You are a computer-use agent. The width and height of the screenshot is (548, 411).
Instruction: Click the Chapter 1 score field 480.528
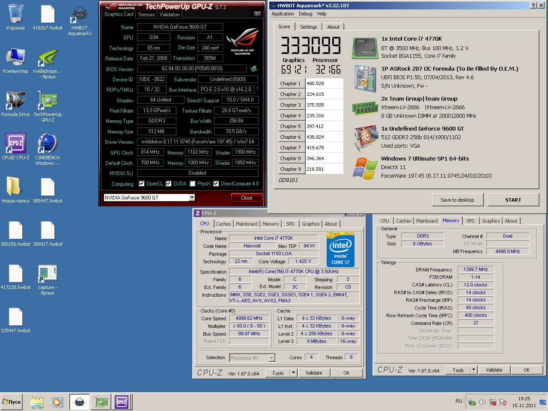coord(324,83)
